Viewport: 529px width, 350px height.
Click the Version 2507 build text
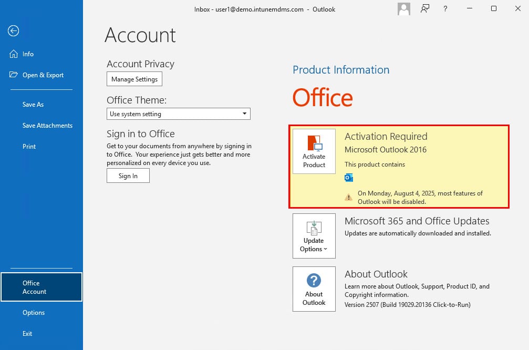coord(408,305)
